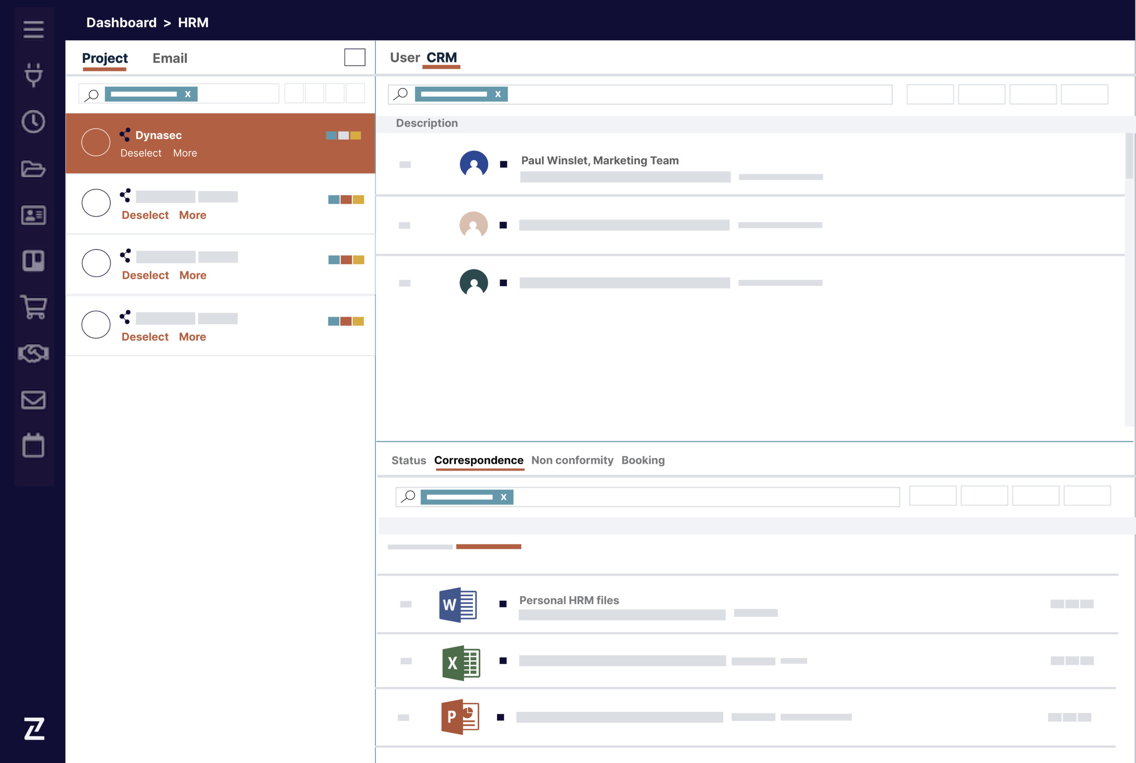This screenshot has height=763, width=1136.
Task: Open the Personal HRM files entry
Action: (569, 600)
